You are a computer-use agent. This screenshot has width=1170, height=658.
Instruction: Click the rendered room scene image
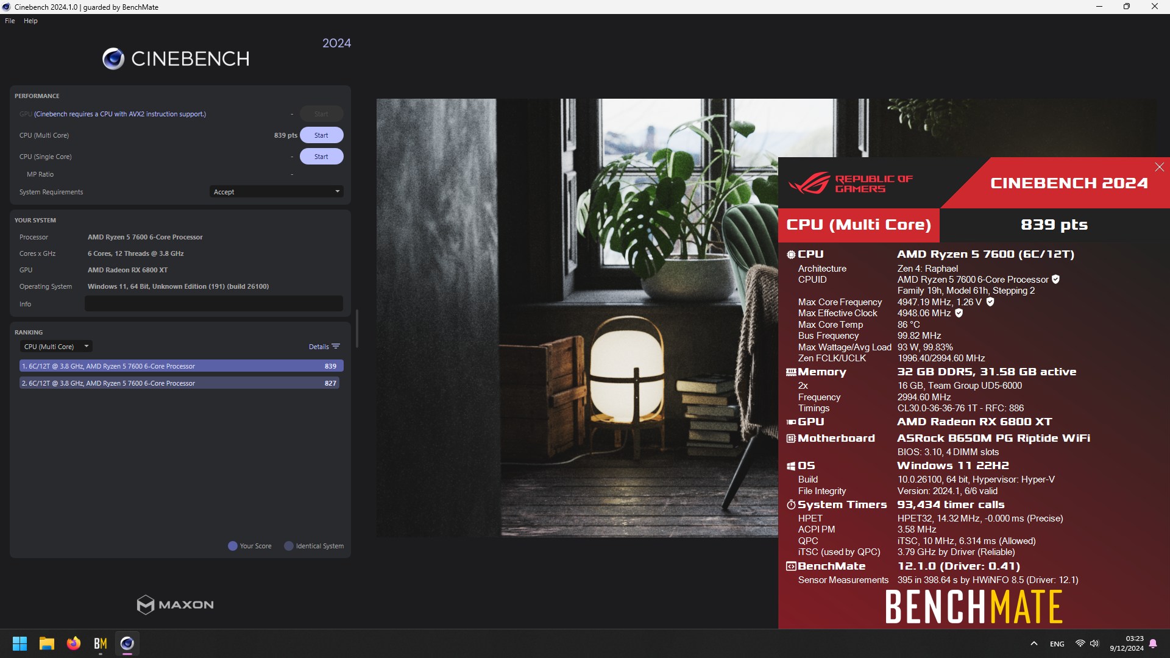coord(577,317)
